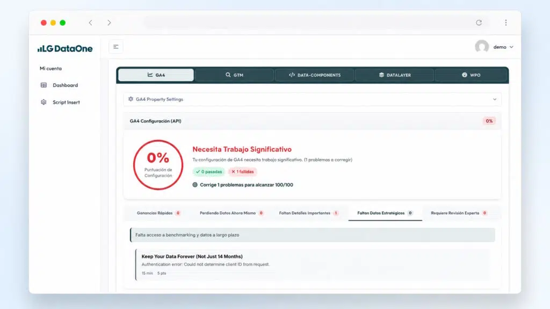Switch to the GA4 tab
This screenshot has height=309, width=550.
(156, 75)
